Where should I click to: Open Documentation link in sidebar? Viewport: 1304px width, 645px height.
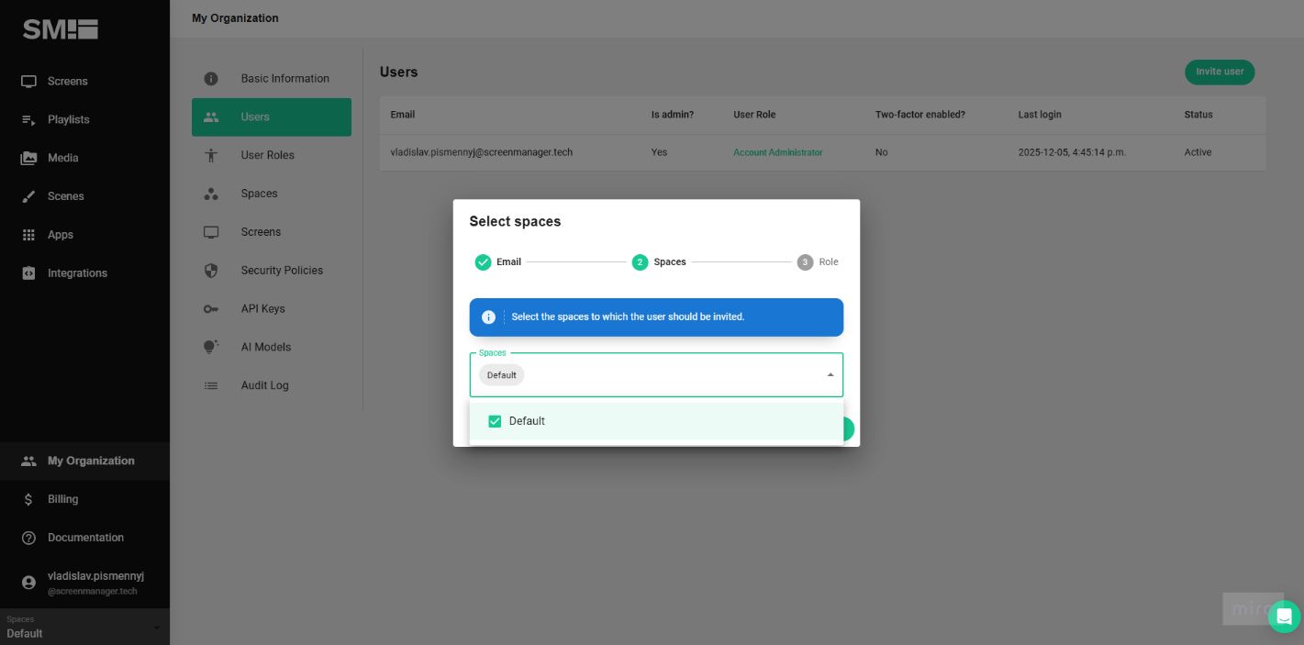pyautogui.click(x=84, y=538)
